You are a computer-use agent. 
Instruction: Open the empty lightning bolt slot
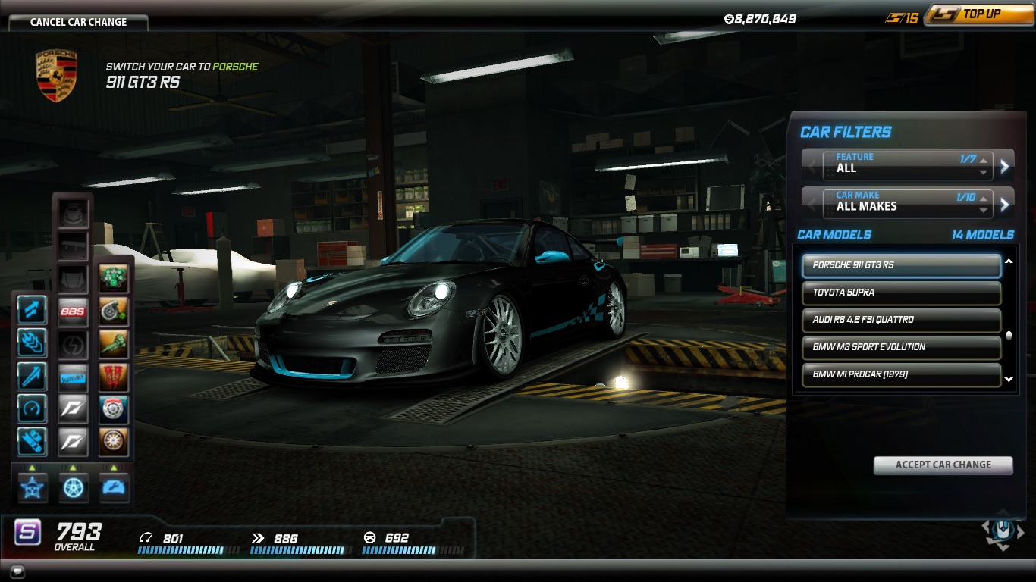pos(74,344)
